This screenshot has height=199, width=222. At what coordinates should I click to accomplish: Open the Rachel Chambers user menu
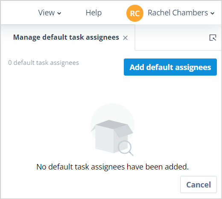tap(181, 13)
